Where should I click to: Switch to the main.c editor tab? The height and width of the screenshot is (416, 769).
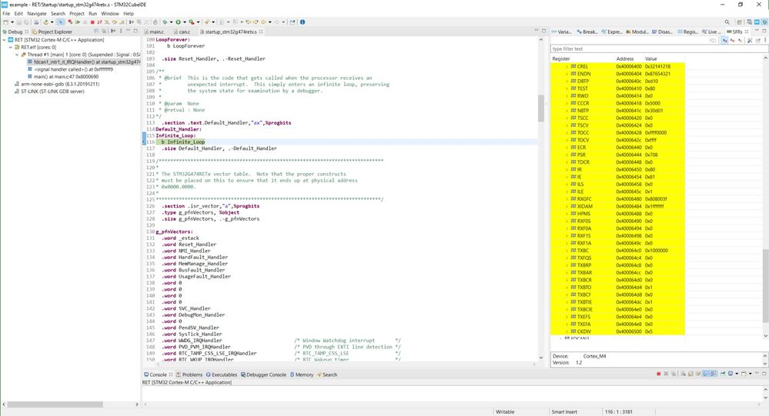coord(153,32)
